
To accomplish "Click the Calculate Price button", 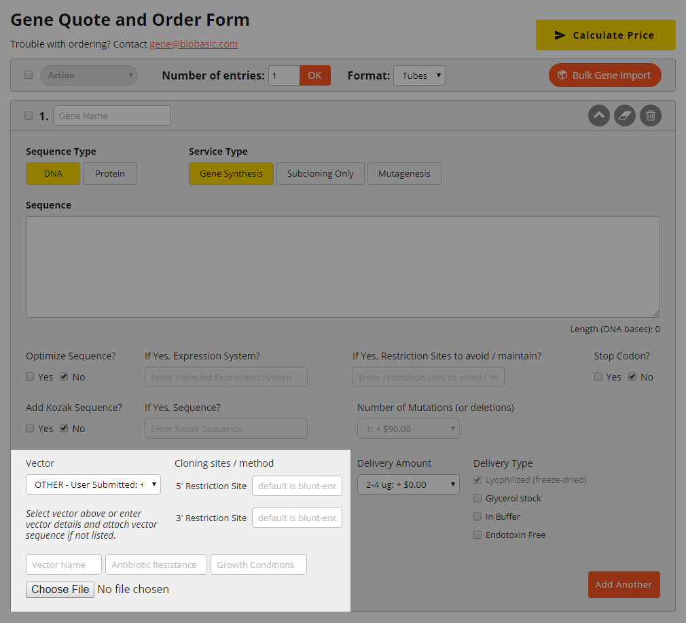I will point(605,35).
